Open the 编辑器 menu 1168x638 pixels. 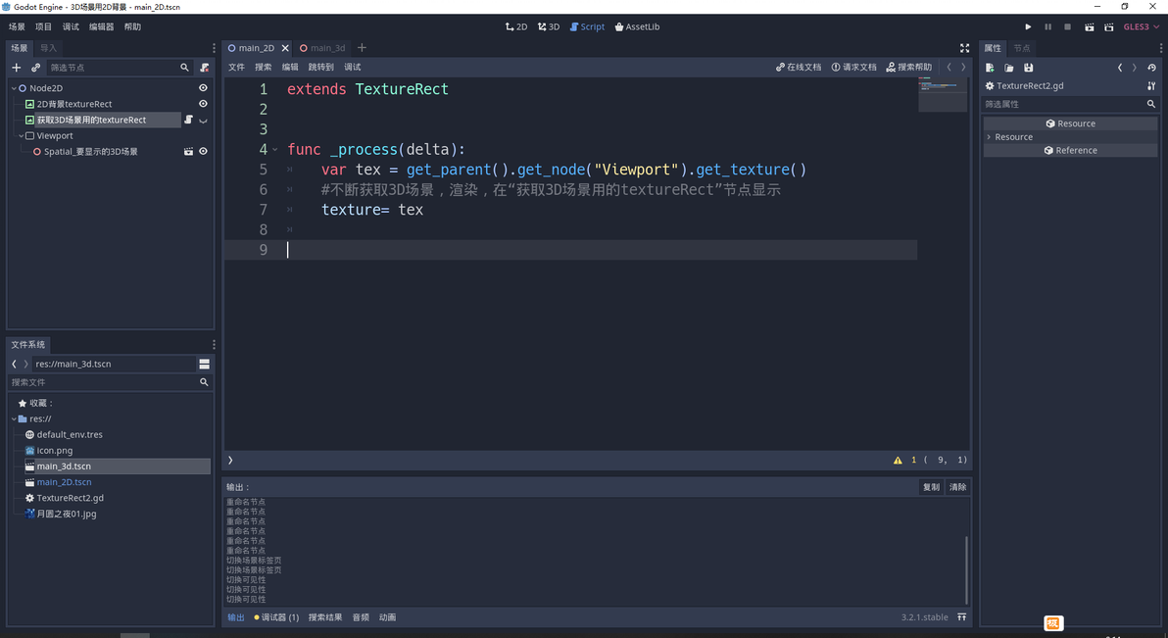101,26
